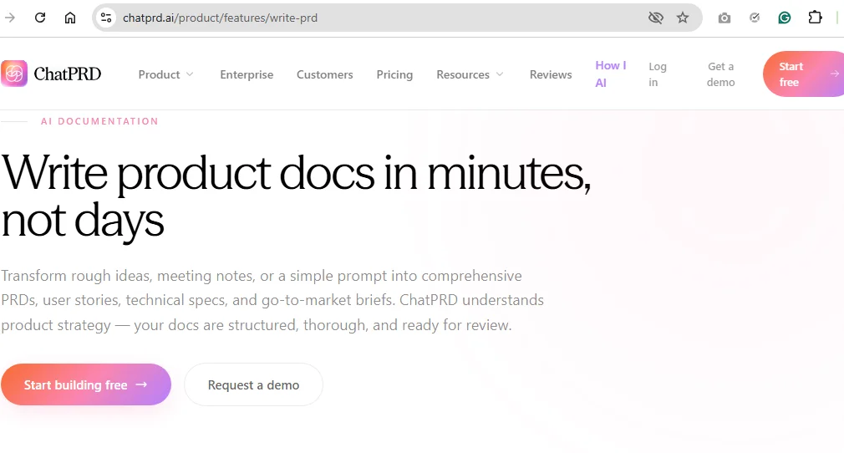Open the Reviews page
Image resolution: width=844 pixels, height=453 pixels.
coord(551,74)
